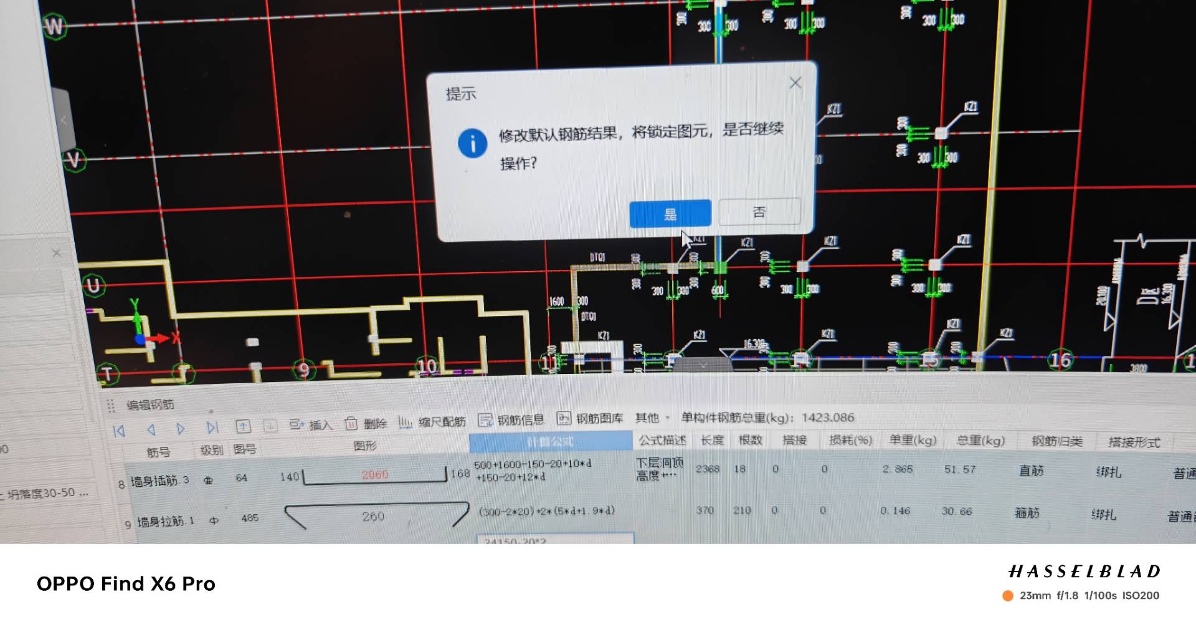Go to previous rebar record

pyautogui.click(x=151, y=429)
